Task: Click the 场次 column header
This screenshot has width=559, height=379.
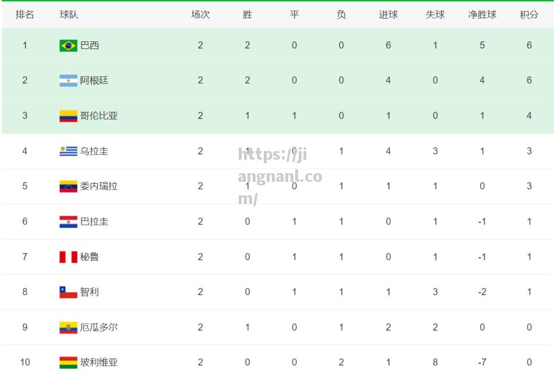Action: [200, 15]
